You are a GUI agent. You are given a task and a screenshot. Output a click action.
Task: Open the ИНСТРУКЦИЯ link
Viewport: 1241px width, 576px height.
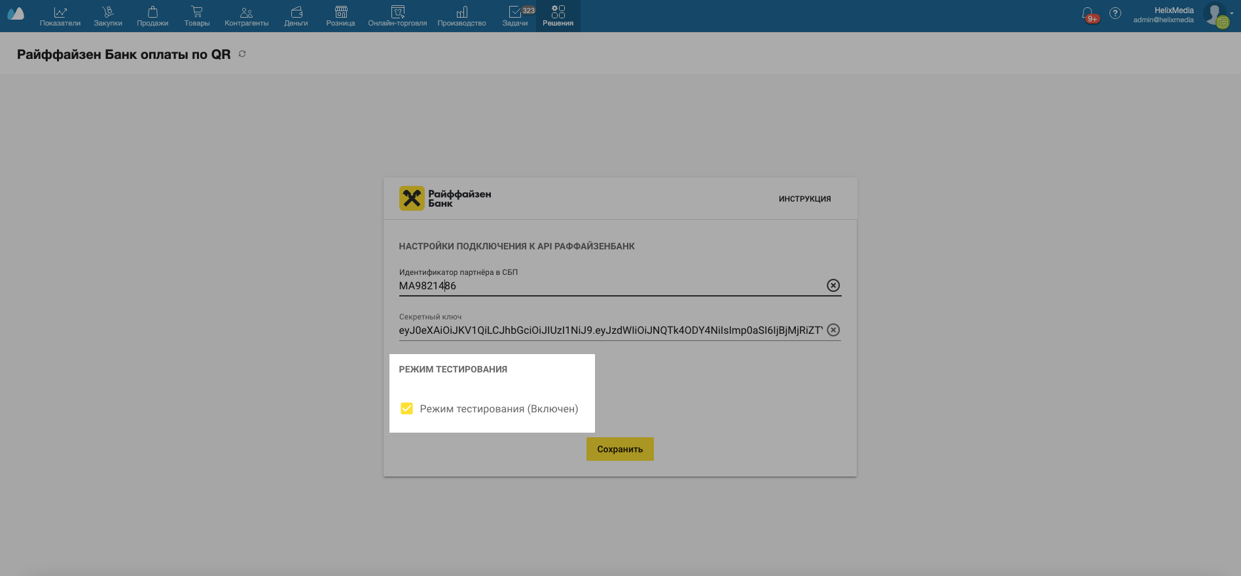pyautogui.click(x=804, y=199)
